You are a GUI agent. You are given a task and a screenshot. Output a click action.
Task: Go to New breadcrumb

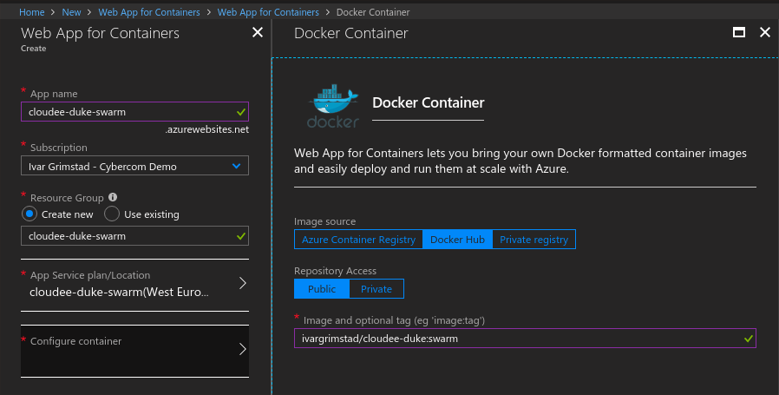click(71, 12)
